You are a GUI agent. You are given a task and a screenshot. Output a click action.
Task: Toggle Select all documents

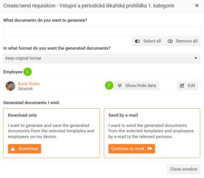148,41
